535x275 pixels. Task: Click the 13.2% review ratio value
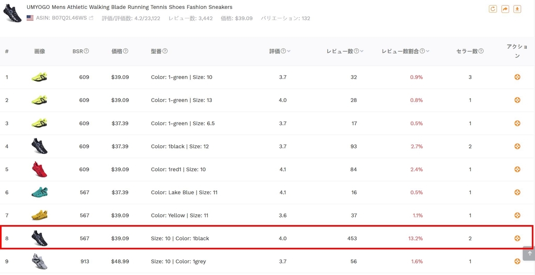click(x=416, y=238)
